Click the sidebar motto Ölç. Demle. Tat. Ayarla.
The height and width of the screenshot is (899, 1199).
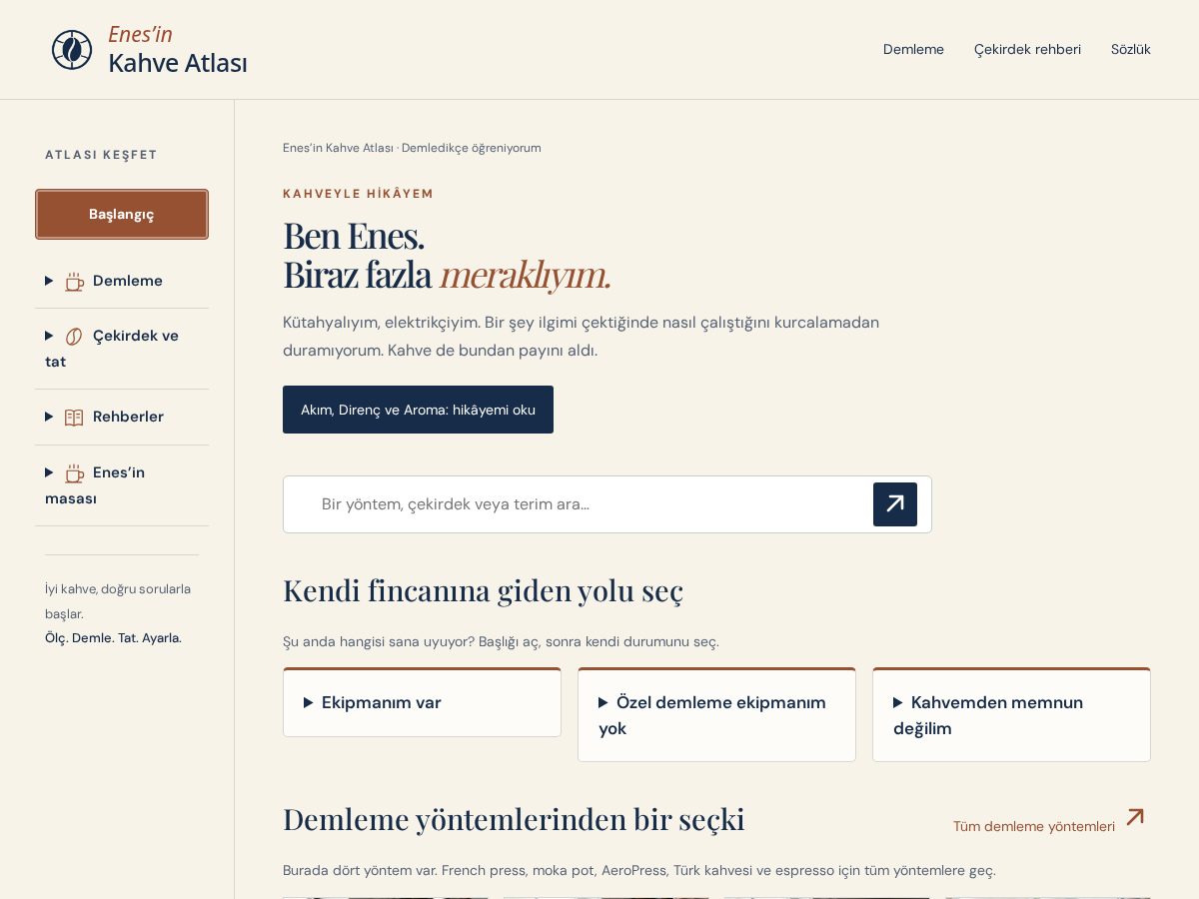pos(113,637)
